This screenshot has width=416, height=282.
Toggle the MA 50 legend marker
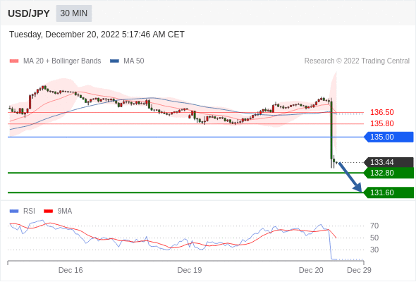[x=114, y=61]
